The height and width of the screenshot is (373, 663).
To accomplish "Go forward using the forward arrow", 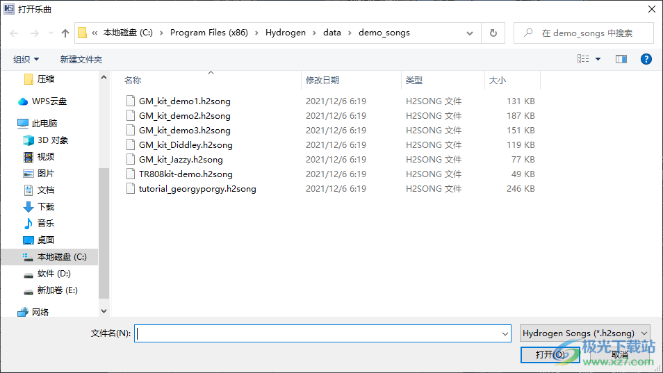I will click(x=35, y=33).
